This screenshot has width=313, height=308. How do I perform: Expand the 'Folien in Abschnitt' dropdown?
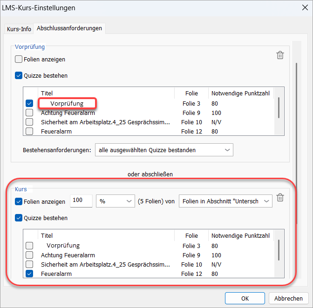click(x=225, y=201)
